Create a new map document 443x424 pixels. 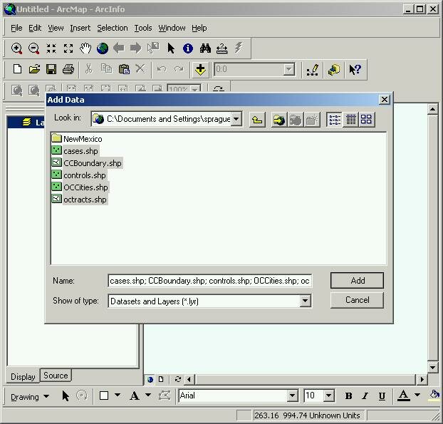tap(17, 69)
